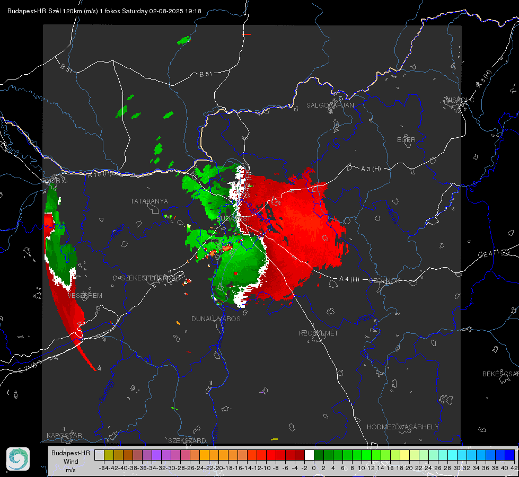
Task: Click the DUNAÚJVÁROS city label
Action: 216,319
